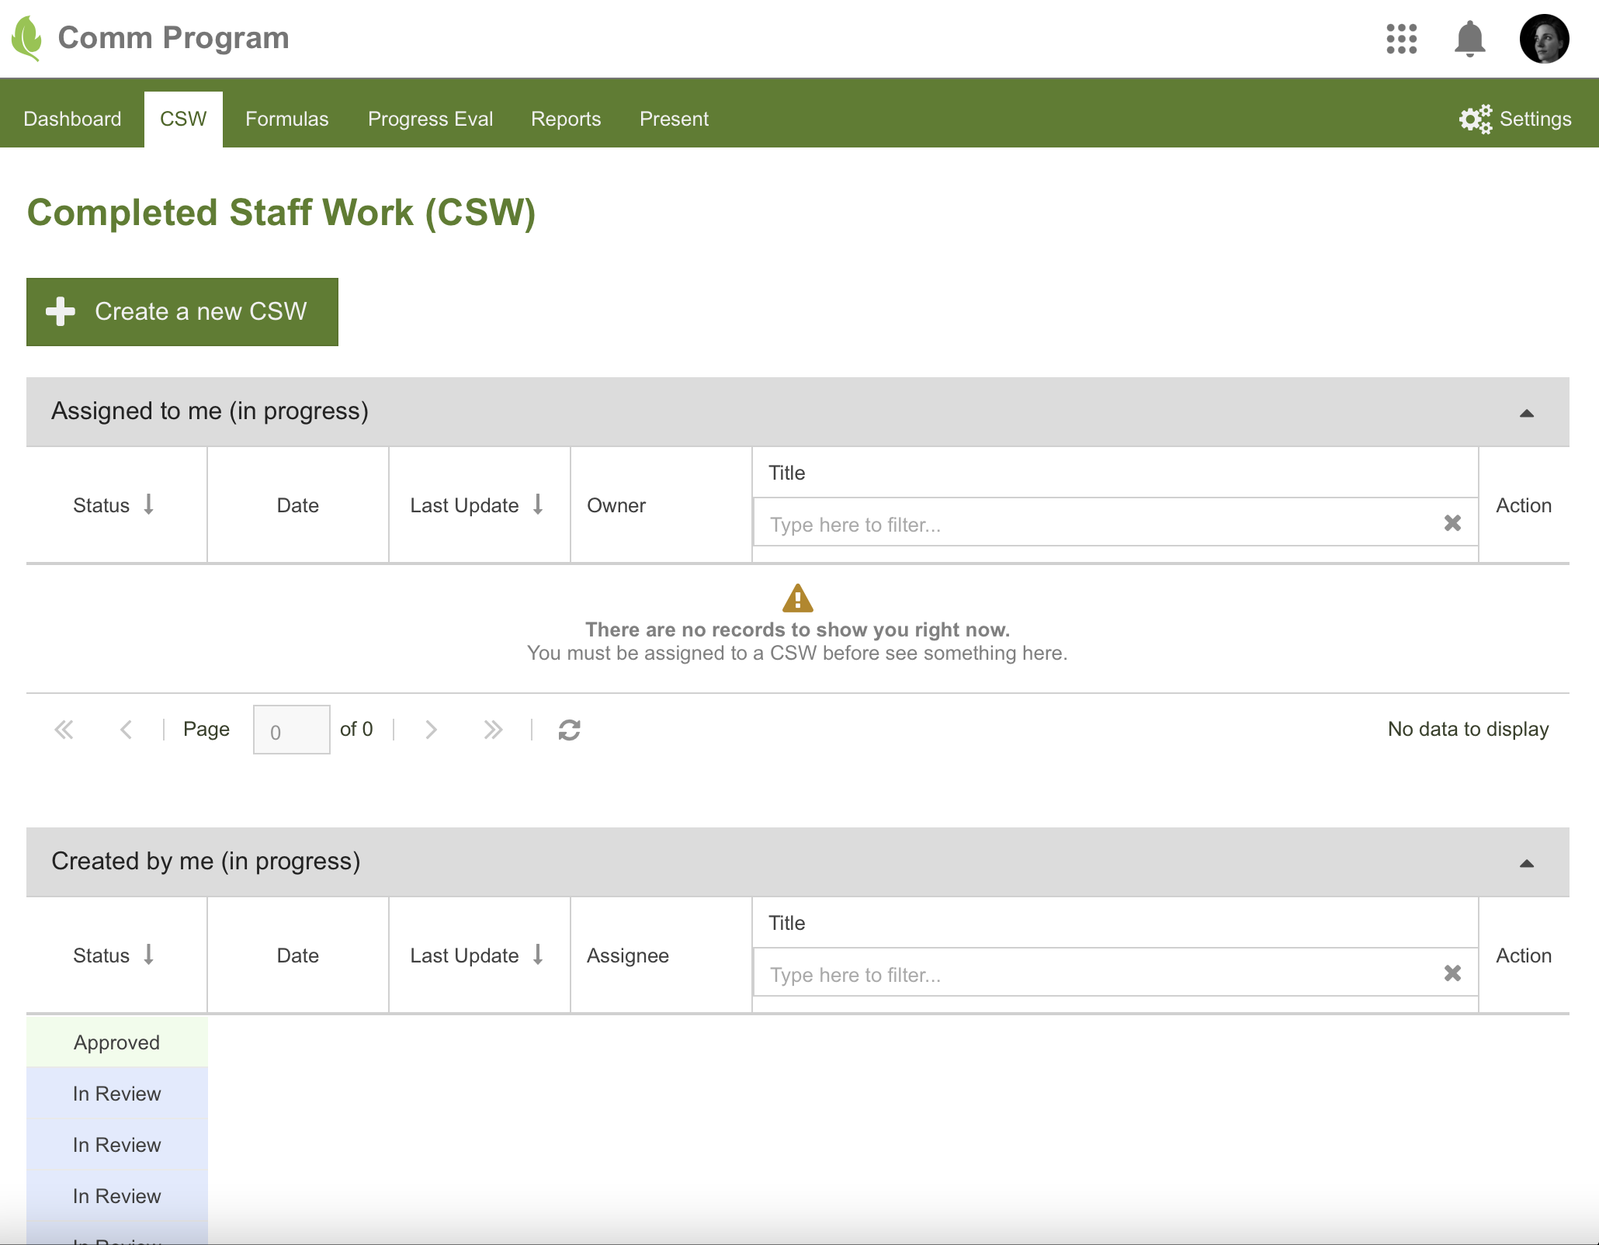
Task: Switch to the Formulas tab
Action: tap(286, 119)
